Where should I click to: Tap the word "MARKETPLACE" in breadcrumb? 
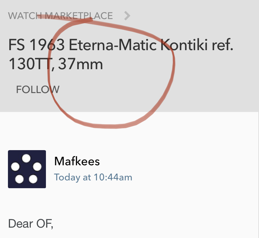[x=79, y=16]
